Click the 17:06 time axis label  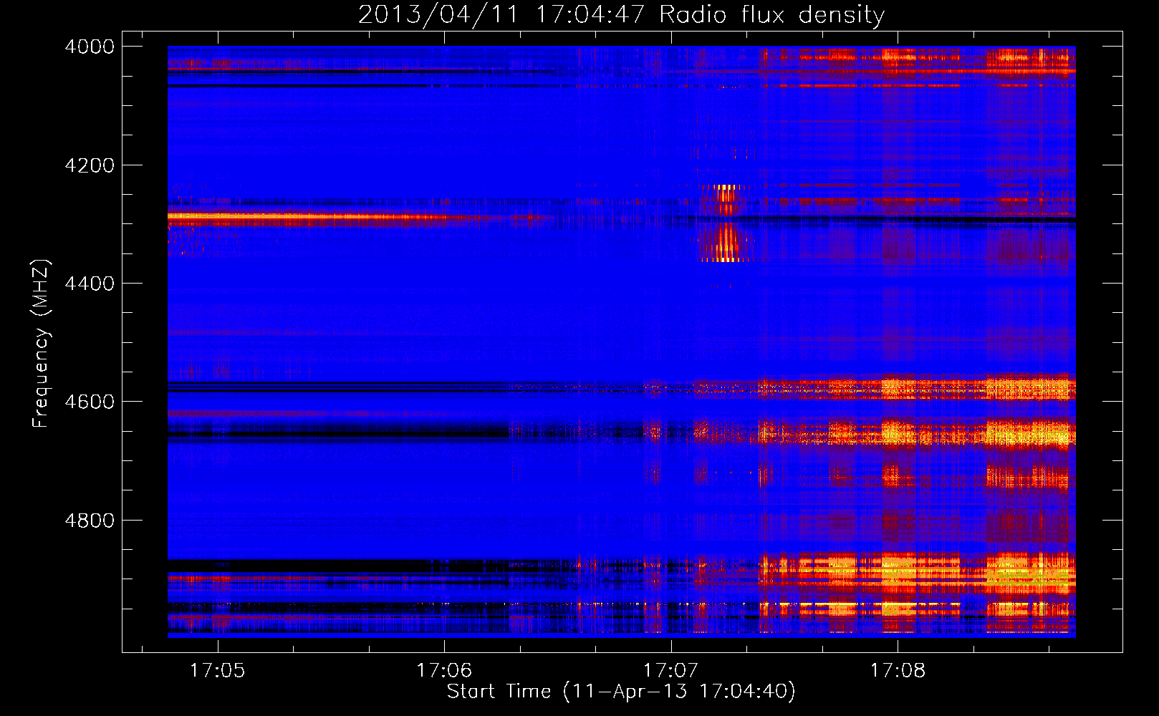point(444,671)
